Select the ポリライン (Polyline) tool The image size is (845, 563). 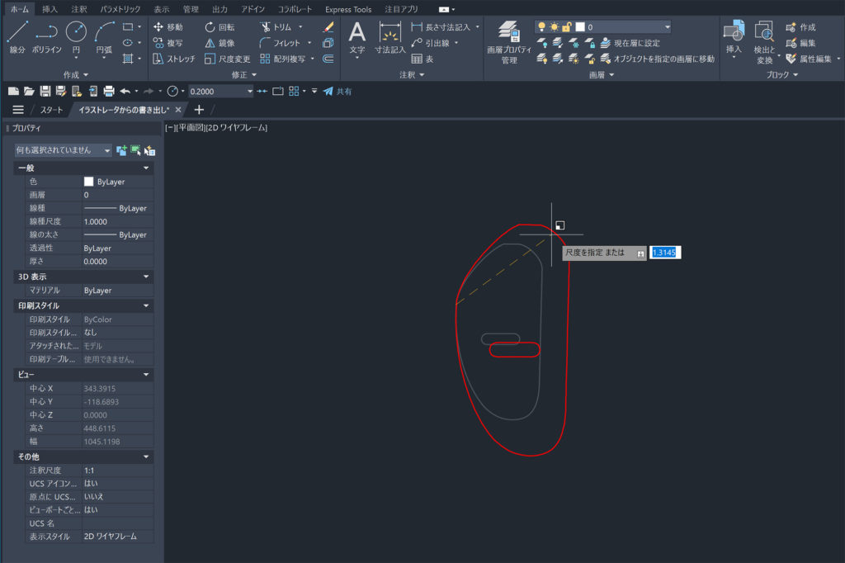(x=47, y=37)
